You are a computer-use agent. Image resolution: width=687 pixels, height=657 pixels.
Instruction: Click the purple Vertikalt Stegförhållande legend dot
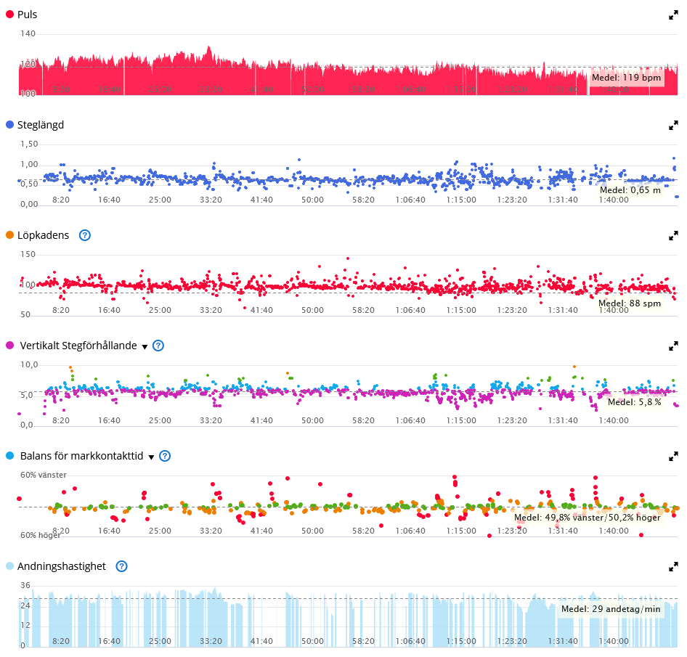(9, 346)
